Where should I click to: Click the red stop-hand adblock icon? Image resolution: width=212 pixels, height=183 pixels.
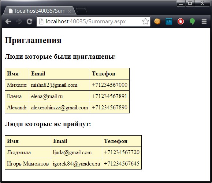point(181,22)
